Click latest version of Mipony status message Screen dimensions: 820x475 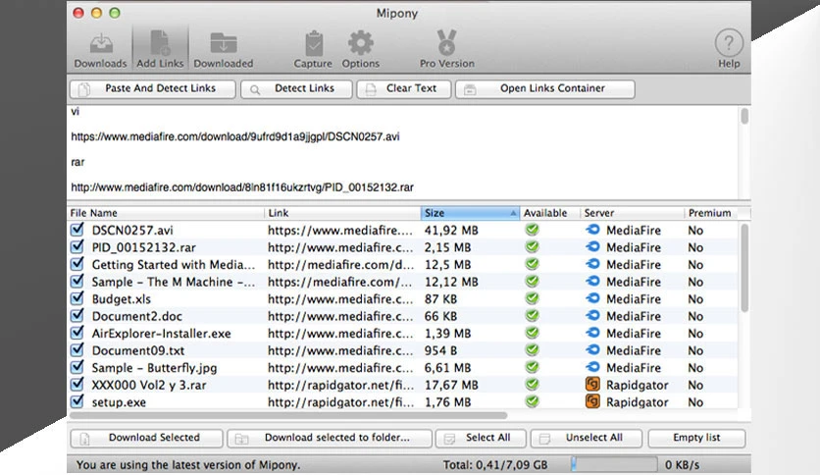(188, 464)
